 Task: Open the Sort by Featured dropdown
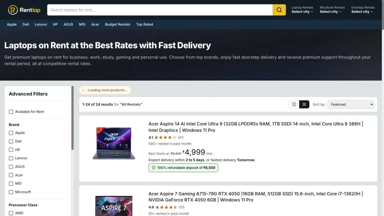351,104
